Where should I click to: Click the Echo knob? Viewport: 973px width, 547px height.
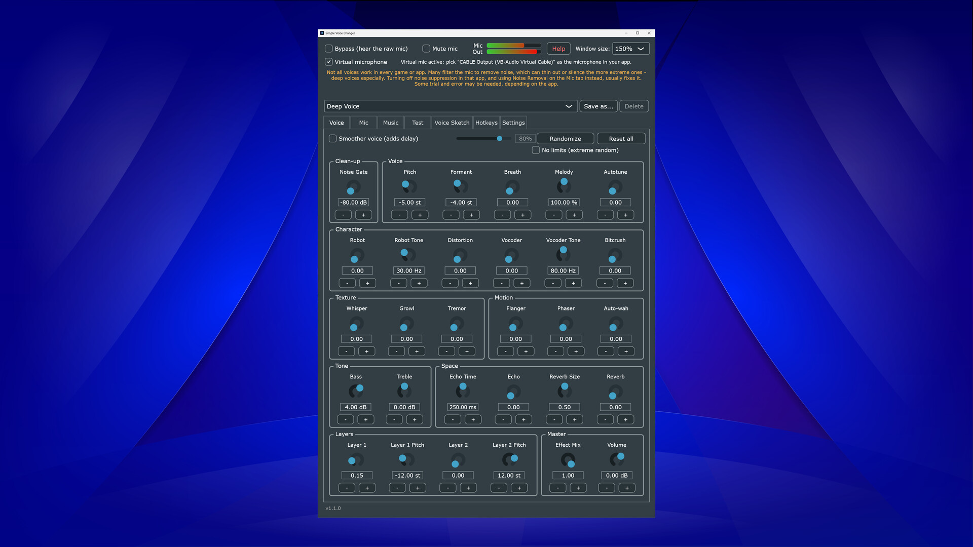pyautogui.click(x=513, y=392)
